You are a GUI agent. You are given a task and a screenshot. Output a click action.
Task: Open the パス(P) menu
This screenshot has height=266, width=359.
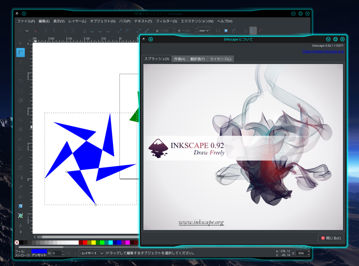[125, 21]
